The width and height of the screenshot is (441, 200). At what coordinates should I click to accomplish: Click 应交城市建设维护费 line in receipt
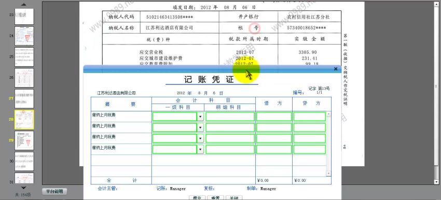coord(161,59)
